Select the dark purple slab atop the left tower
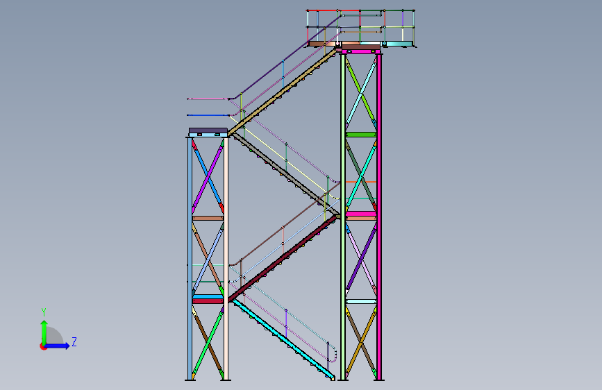The width and height of the screenshot is (602, 390). coord(208,130)
